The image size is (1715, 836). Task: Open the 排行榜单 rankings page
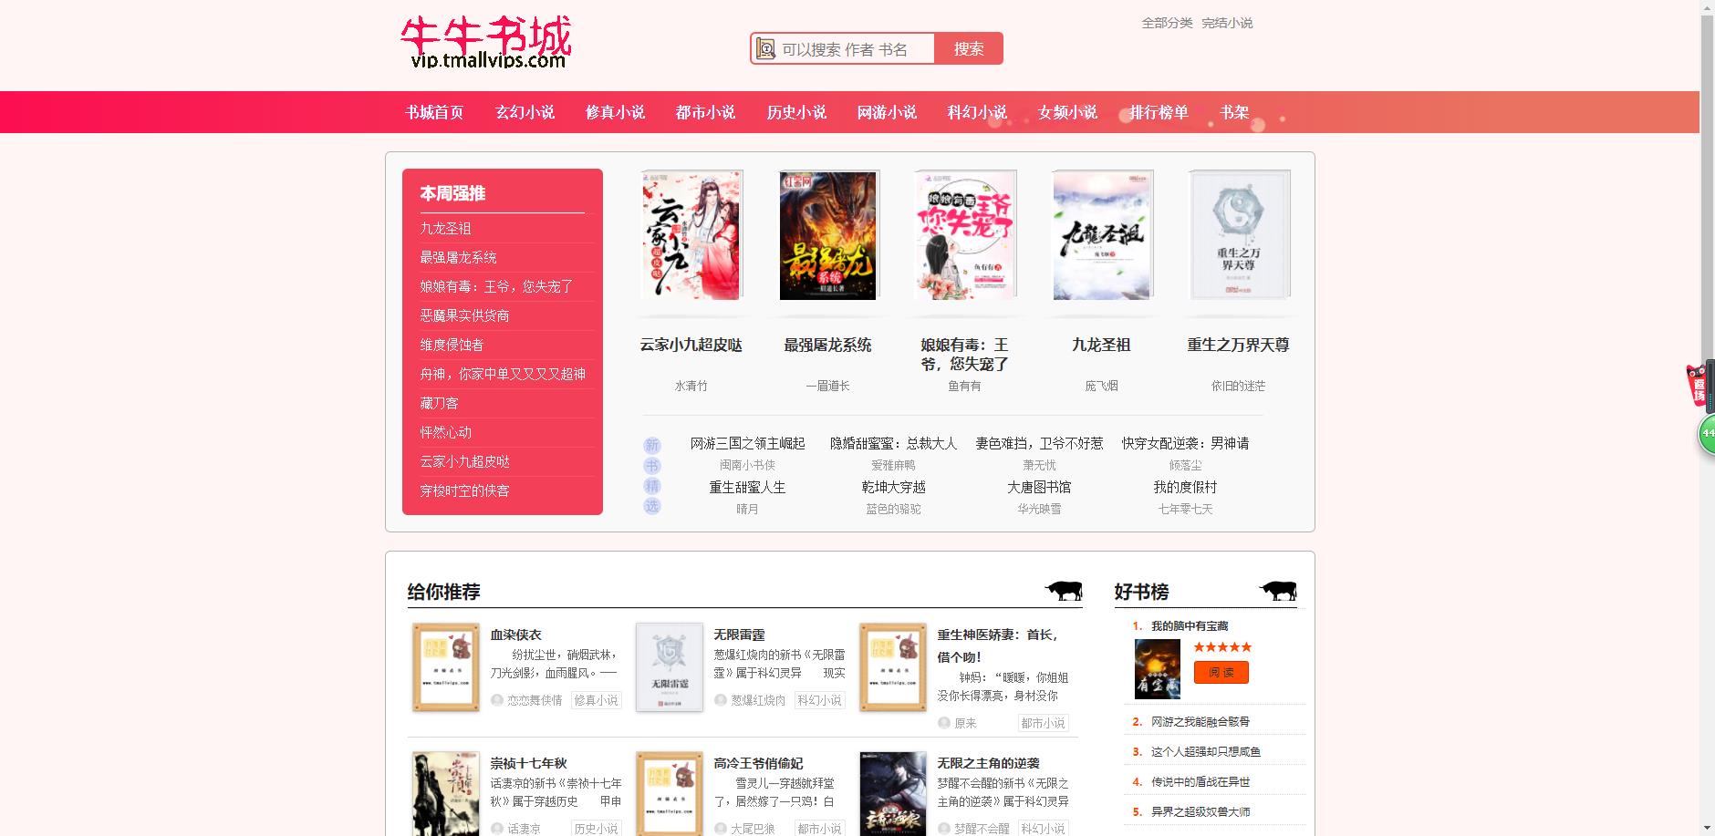point(1159,112)
